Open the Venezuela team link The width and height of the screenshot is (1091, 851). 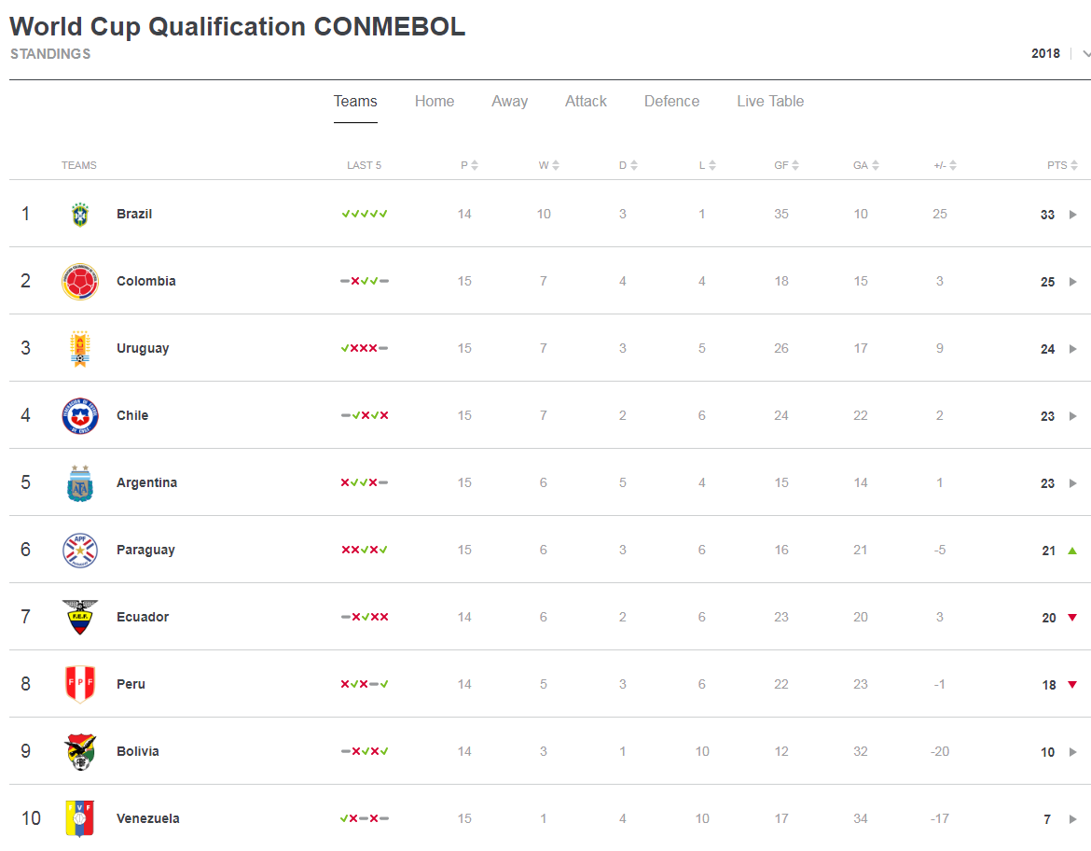[147, 818]
